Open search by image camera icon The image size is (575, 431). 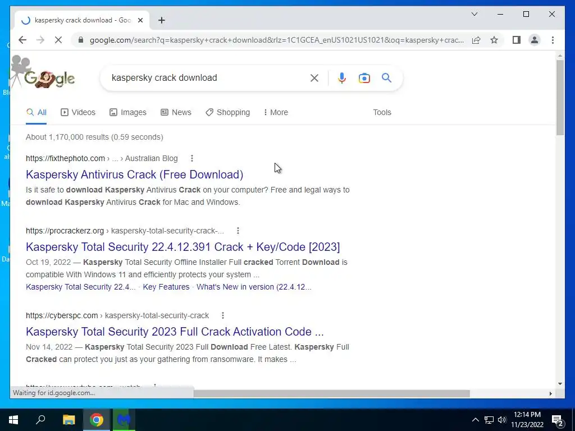(364, 78)
